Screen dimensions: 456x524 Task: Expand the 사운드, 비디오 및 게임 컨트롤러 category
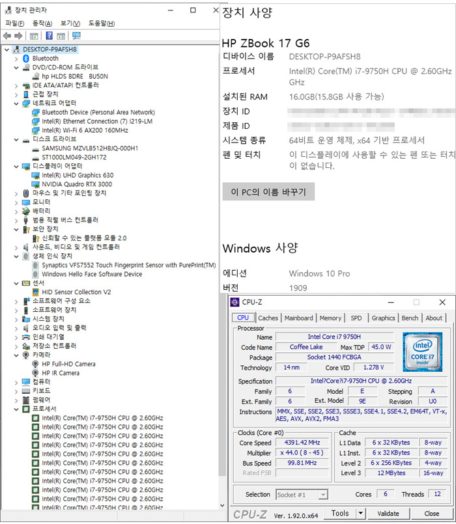(16, 247)
